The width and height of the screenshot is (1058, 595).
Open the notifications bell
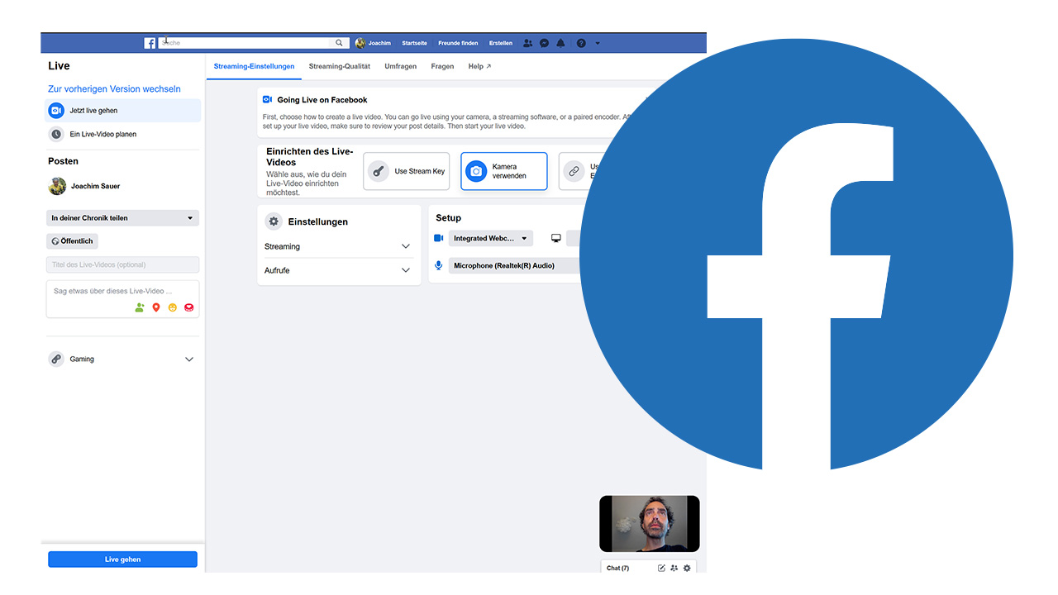pos(560,43)
